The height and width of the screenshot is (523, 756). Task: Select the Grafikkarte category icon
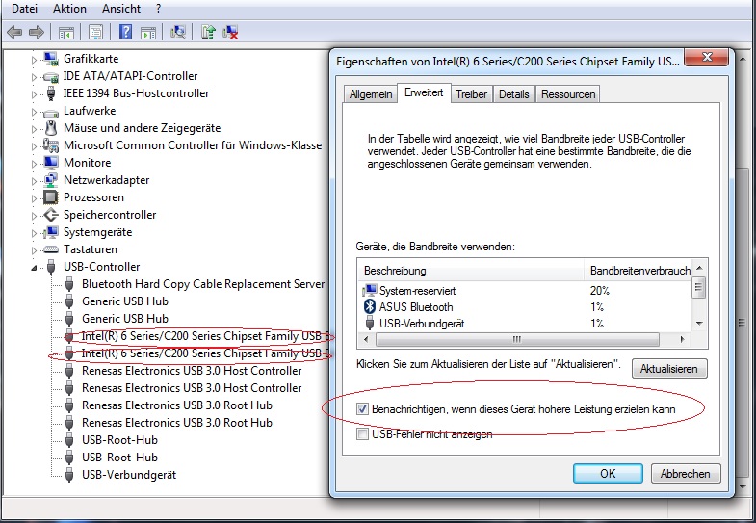(x=51, y=59)
